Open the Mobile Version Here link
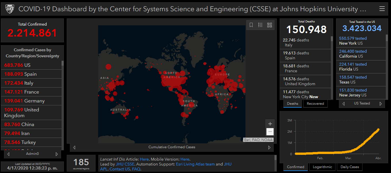This screenshot has width=391, height=173. pos(185,159)
